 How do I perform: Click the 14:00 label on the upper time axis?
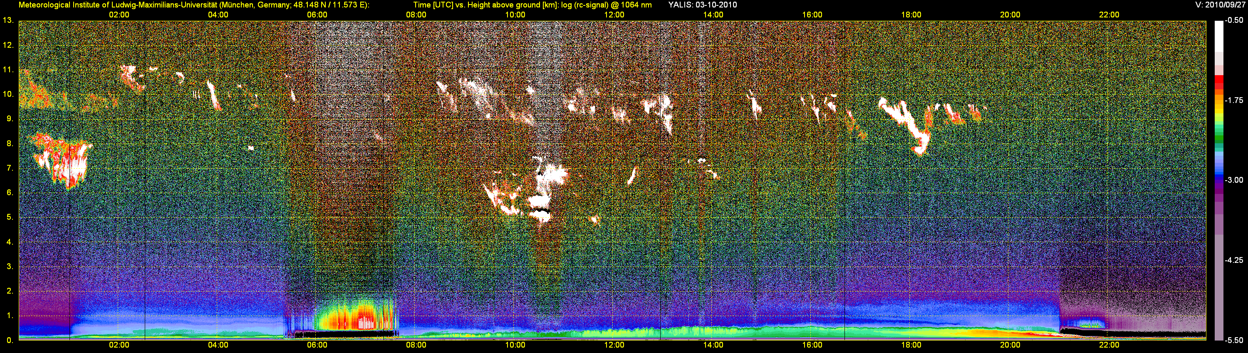click(x=713, y=15)
